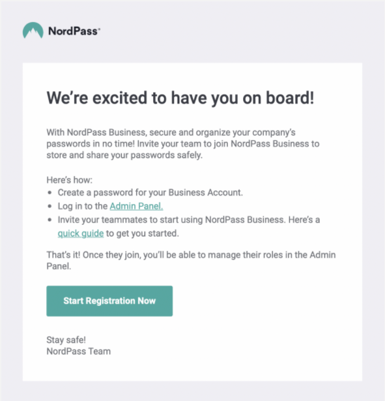The width and height of the screenshot is (385, 401).
Task: Click the bullet dot beside "Create a password"
Action: (50, 192)
